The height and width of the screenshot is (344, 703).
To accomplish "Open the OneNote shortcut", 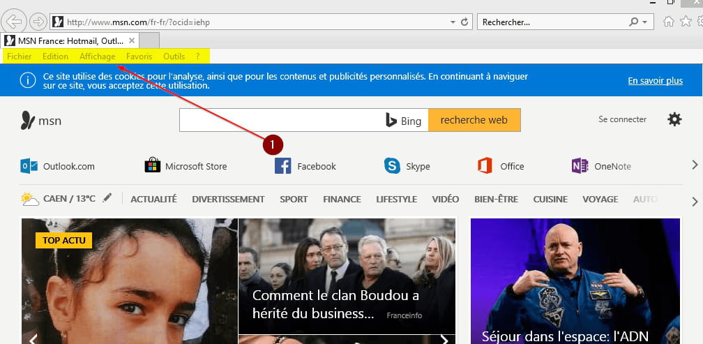I will click(x=601, y=166).
